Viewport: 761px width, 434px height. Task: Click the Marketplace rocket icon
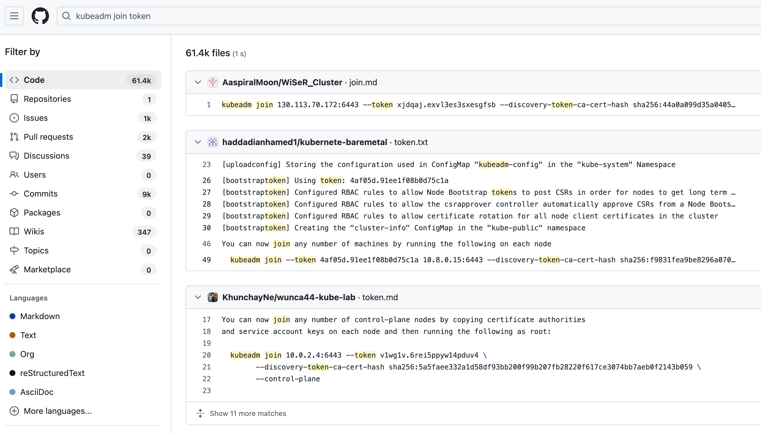coord(14,269)
